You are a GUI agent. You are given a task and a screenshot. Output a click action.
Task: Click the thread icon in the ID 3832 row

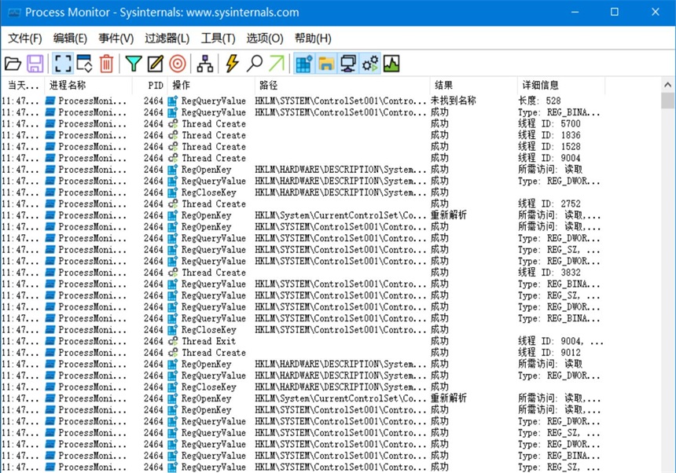click(x=173, y=273)
